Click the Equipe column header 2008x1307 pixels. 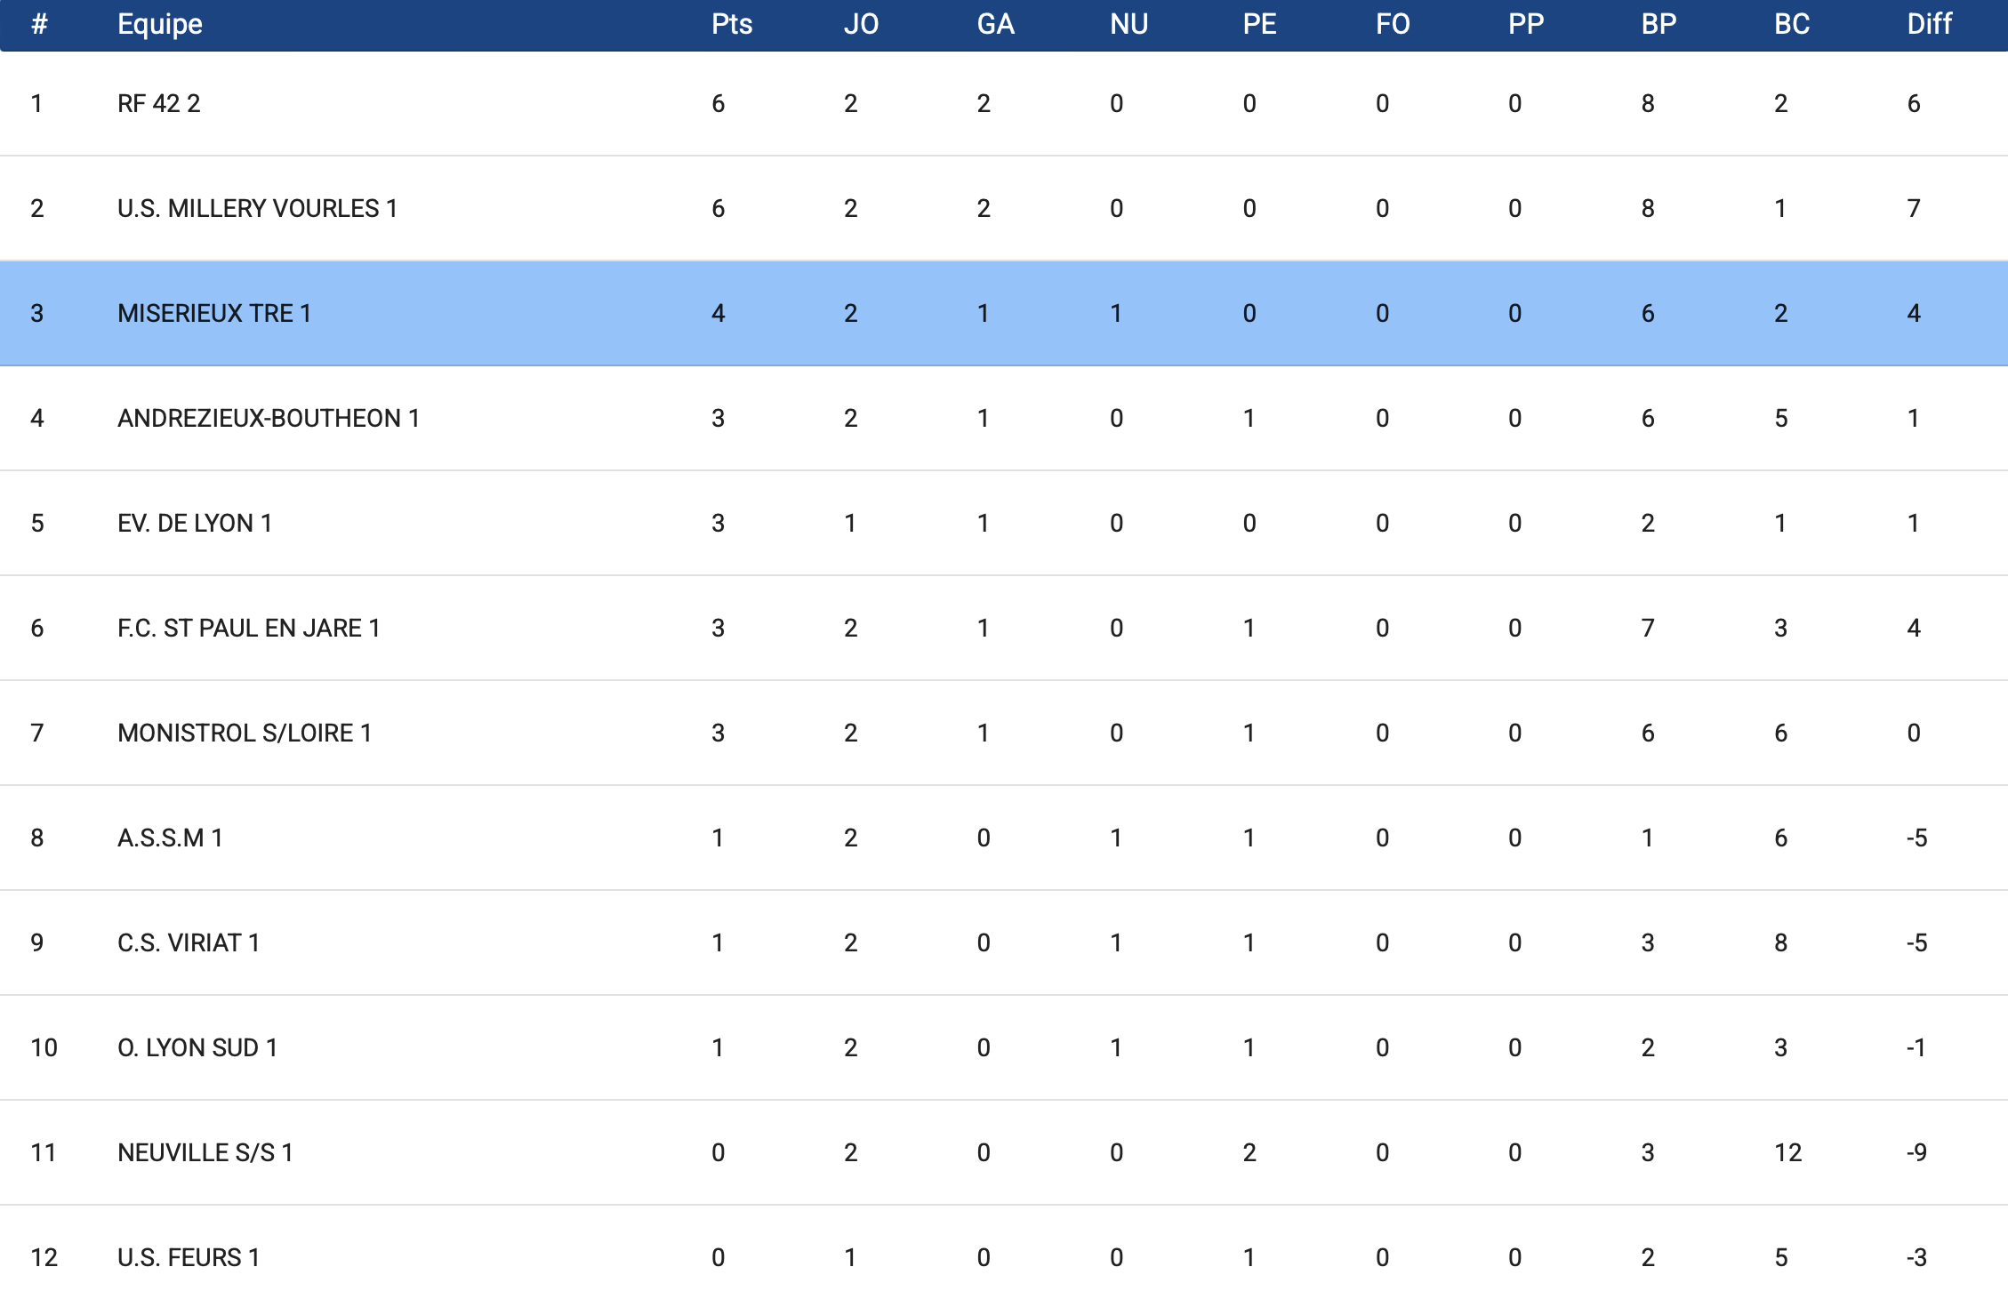160,24
